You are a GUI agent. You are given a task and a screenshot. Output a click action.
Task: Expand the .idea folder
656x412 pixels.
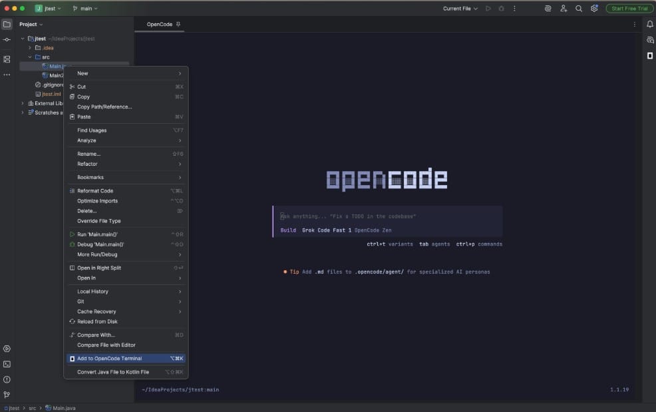[30, 48]
